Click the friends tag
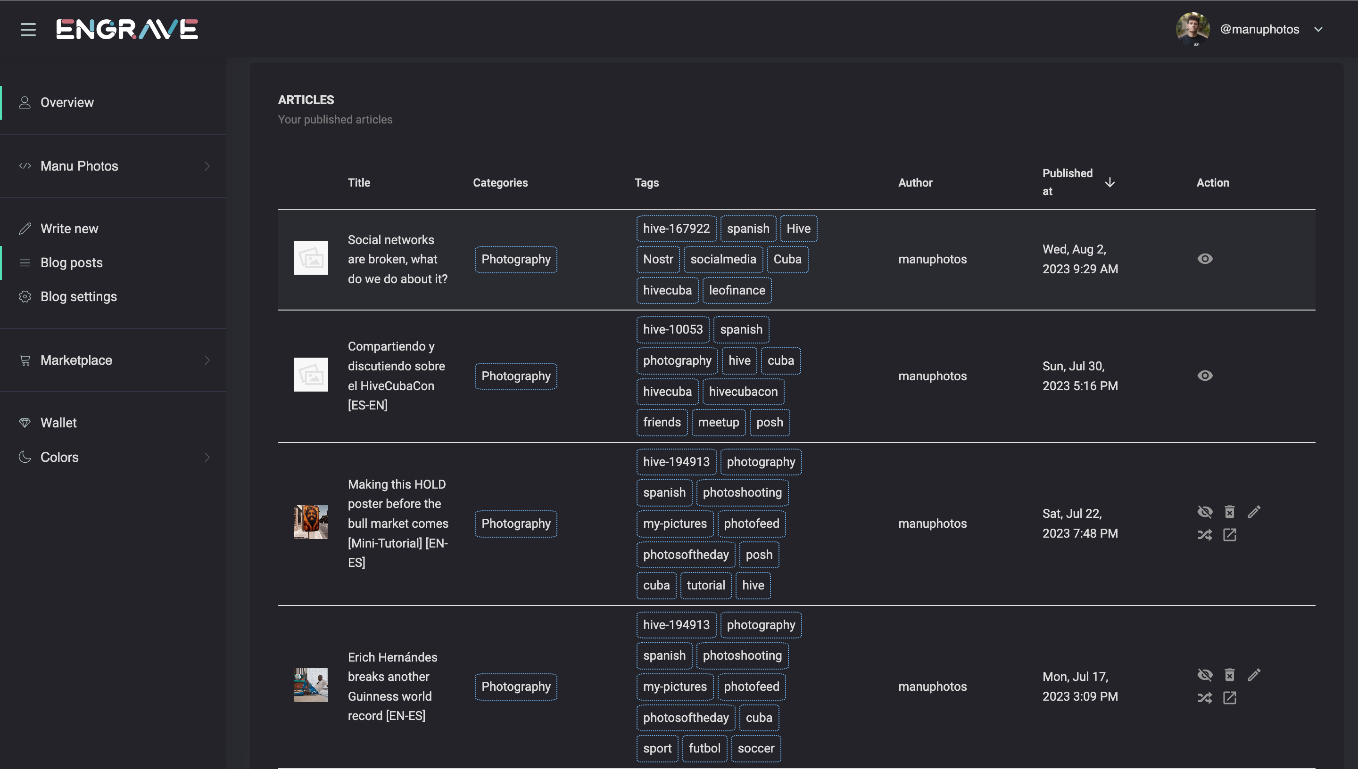Image resolution: width=1358 pixels, height=769 pixels. [662, 423]
